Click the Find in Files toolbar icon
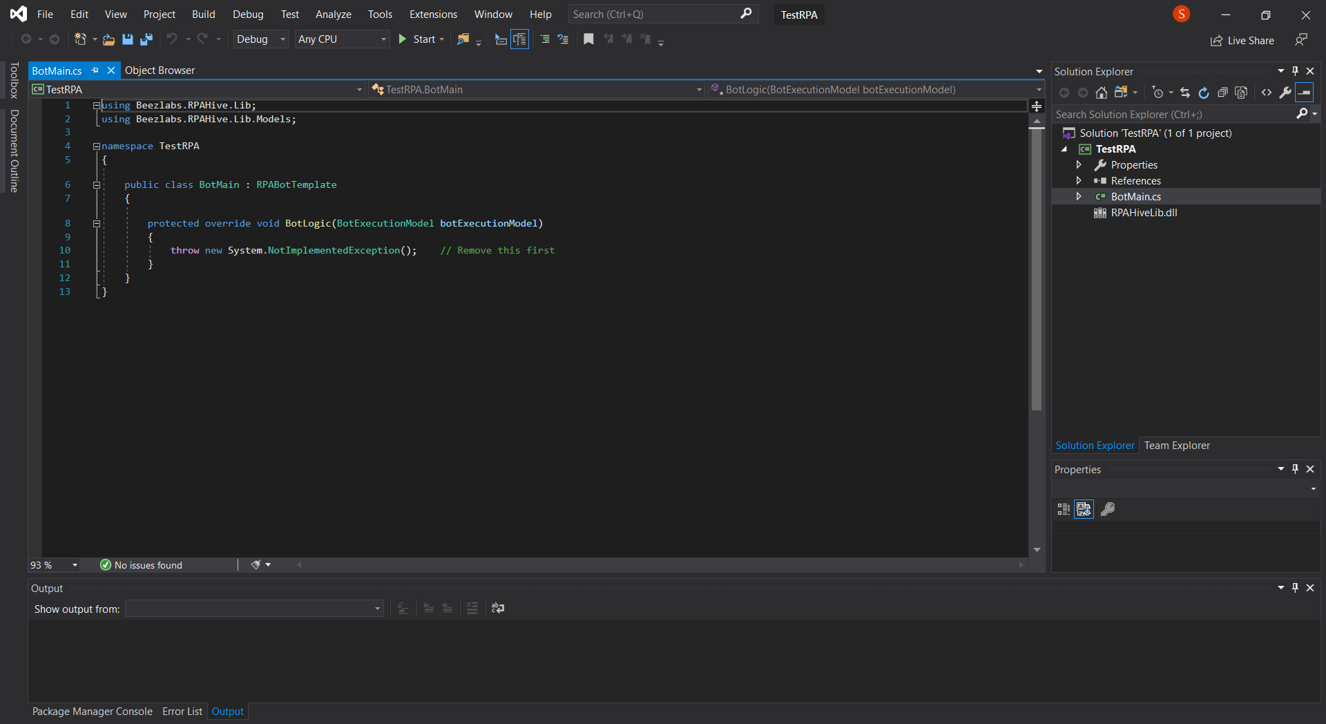This screenshot has width=1326, height=724. 463,39
